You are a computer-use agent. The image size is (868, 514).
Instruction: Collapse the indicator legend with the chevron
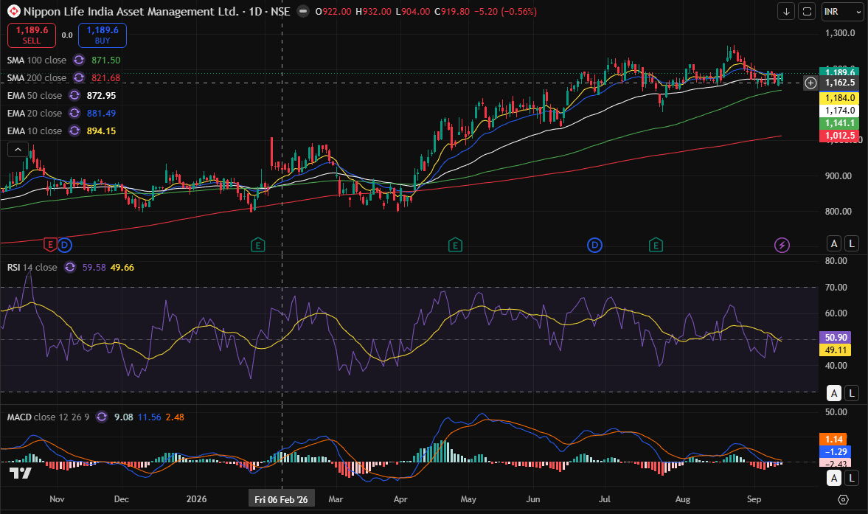click(18, 150)
